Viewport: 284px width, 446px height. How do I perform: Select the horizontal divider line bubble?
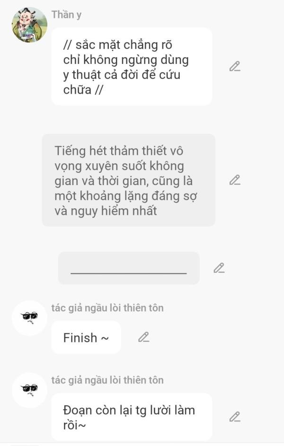(129, 268)
